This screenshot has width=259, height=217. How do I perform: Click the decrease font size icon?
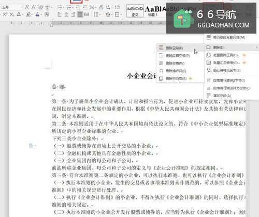[34, 7]
